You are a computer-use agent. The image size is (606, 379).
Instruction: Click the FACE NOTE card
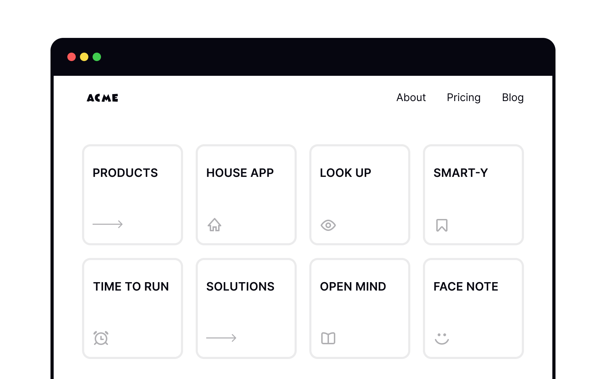tap(473, 308)
